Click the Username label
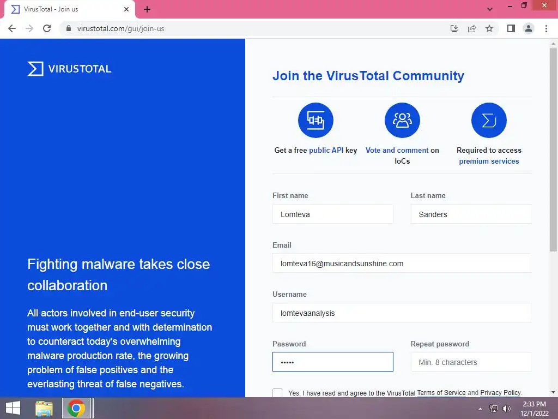558x419 pixels. click(289, 294)
